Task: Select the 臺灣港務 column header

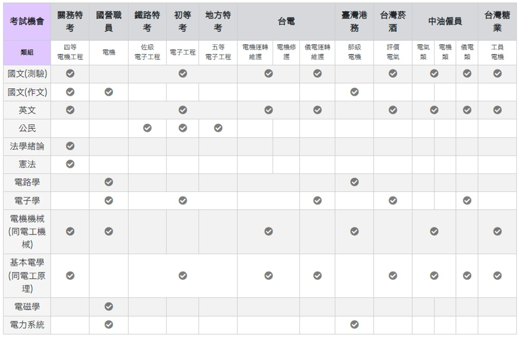Action: coord(355,22)
